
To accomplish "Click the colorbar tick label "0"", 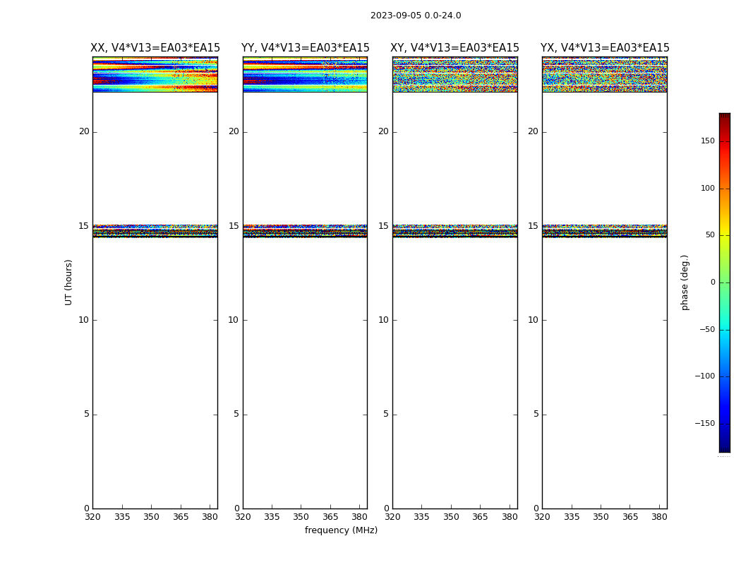I will (713, 282).
